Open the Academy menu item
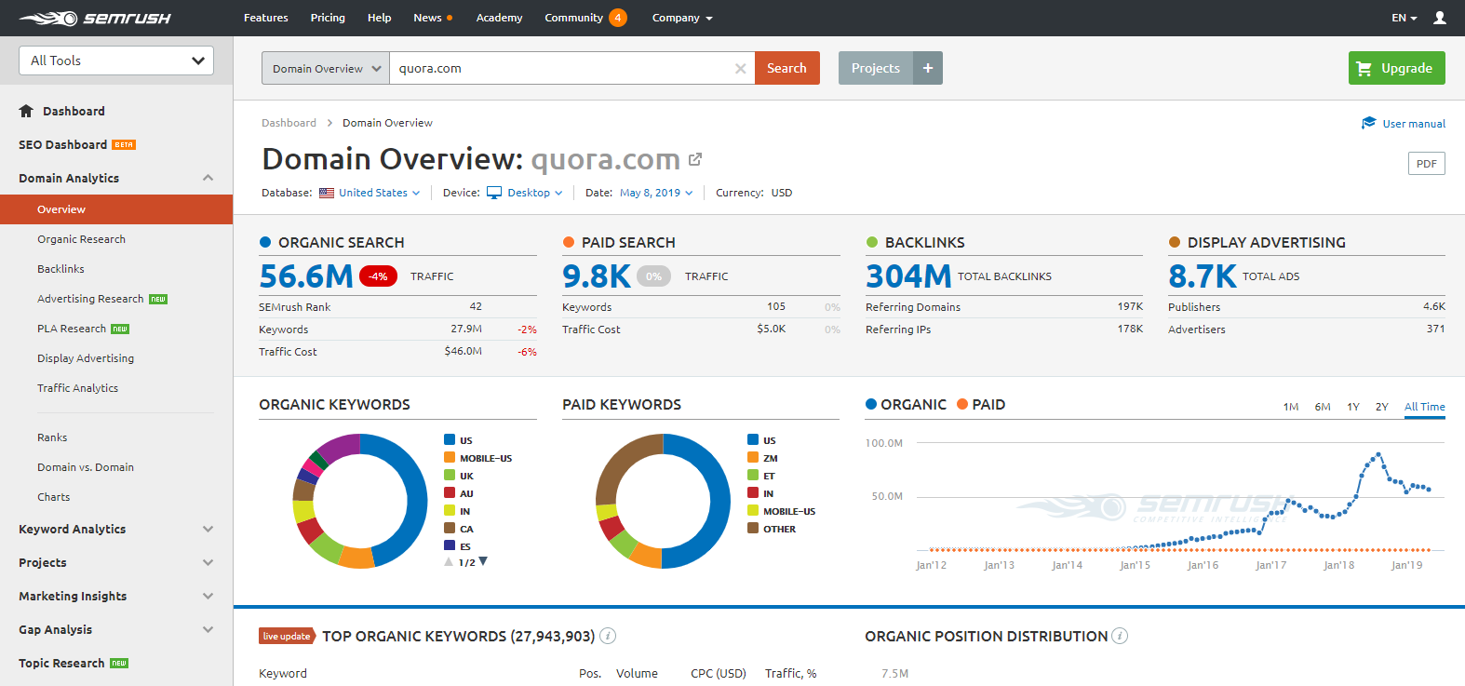The image size is (1465, 686). point(499,18)
